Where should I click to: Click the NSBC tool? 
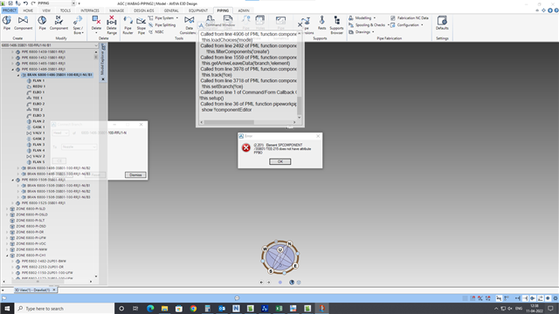[x=156, y=32]
